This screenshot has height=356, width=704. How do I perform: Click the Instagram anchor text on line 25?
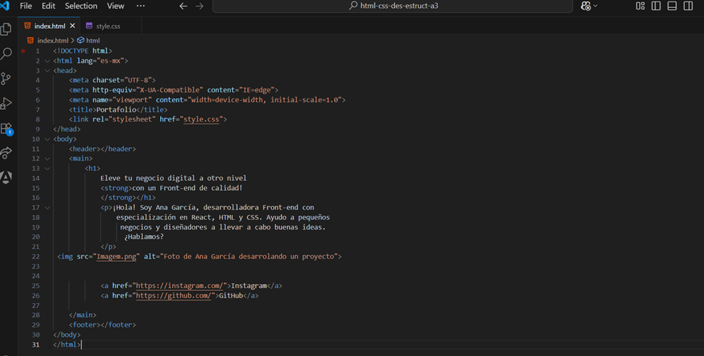tap(248, 286)
